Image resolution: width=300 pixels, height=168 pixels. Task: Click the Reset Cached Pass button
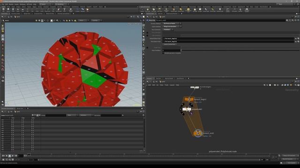click(170, 44)
